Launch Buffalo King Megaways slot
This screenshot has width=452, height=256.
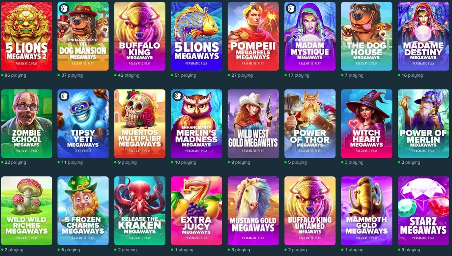click(140, 36)
